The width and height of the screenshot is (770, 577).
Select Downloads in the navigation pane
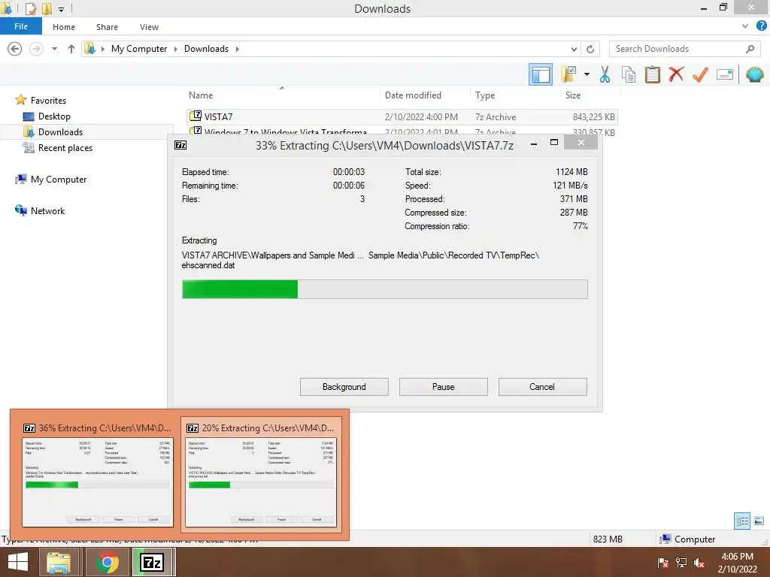(x=60, y=132)
